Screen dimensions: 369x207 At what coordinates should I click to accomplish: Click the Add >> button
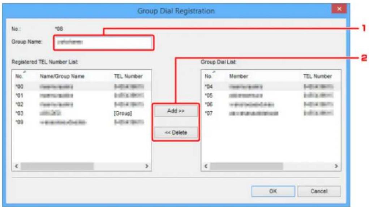pos(176,111)
